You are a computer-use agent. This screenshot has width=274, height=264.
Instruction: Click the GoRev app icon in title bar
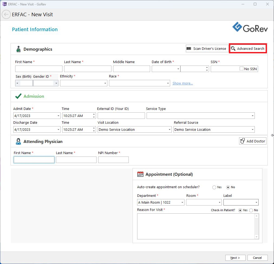(5, 4)
